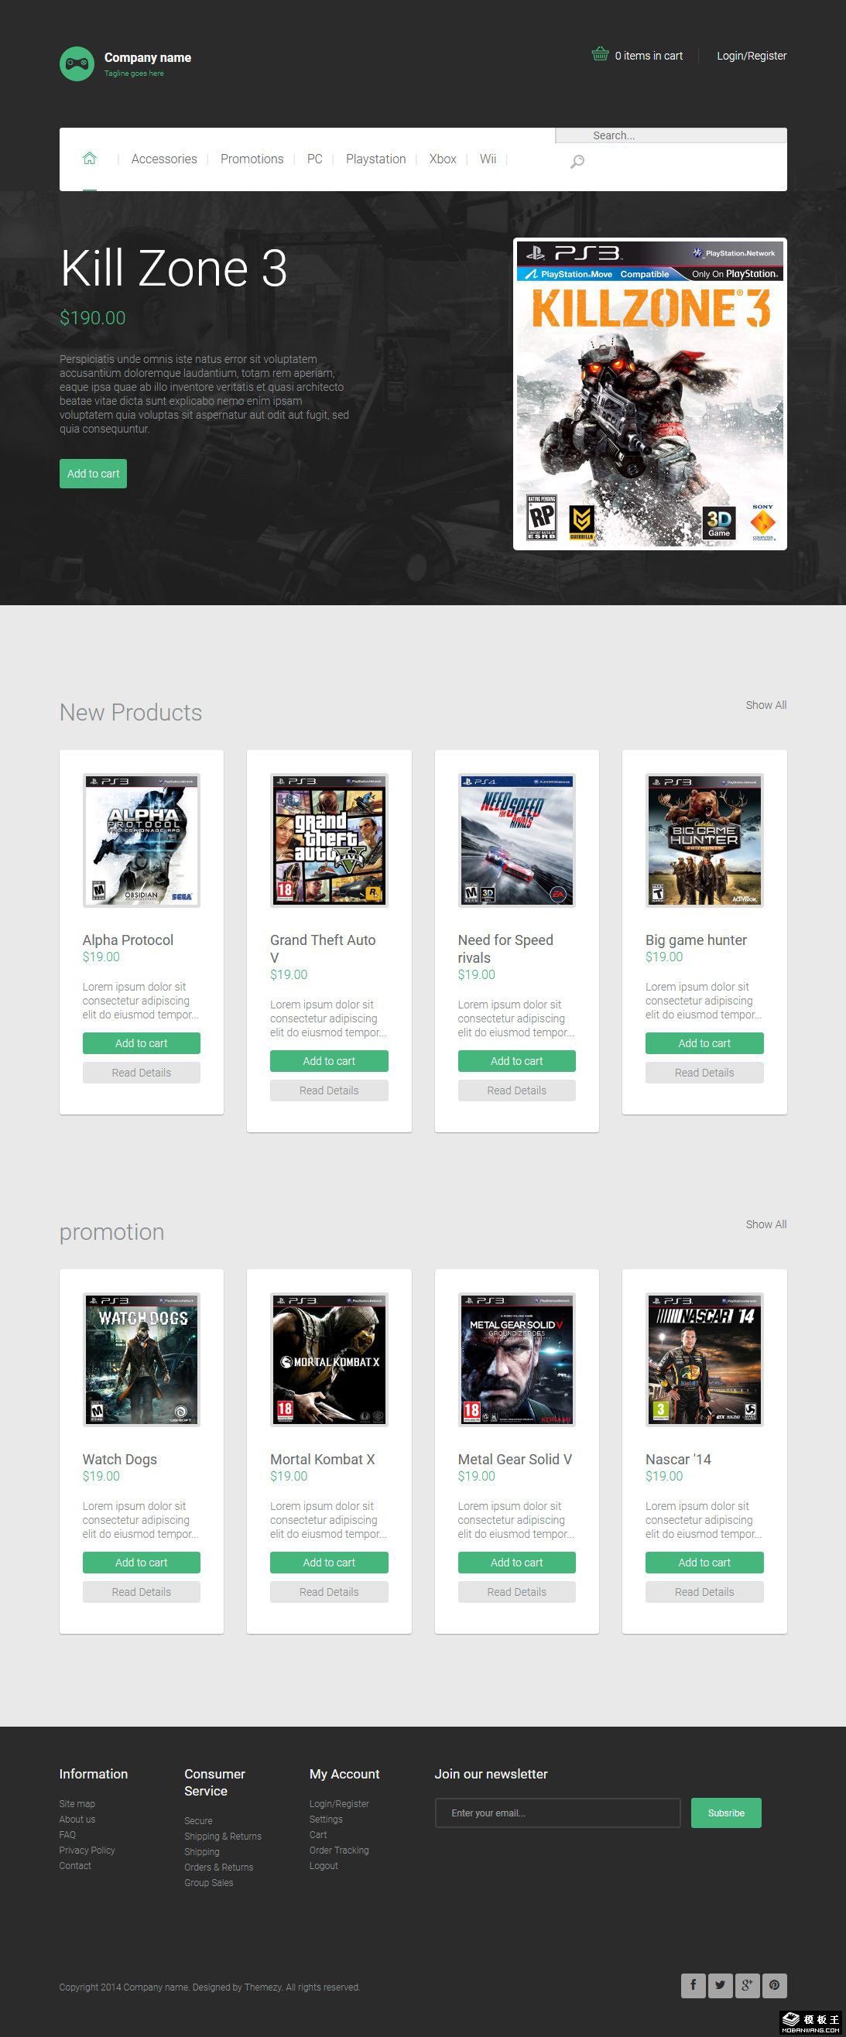Show all New Products
The height and width of the screenshot is (2037, 846).
(x=766, y=704)
